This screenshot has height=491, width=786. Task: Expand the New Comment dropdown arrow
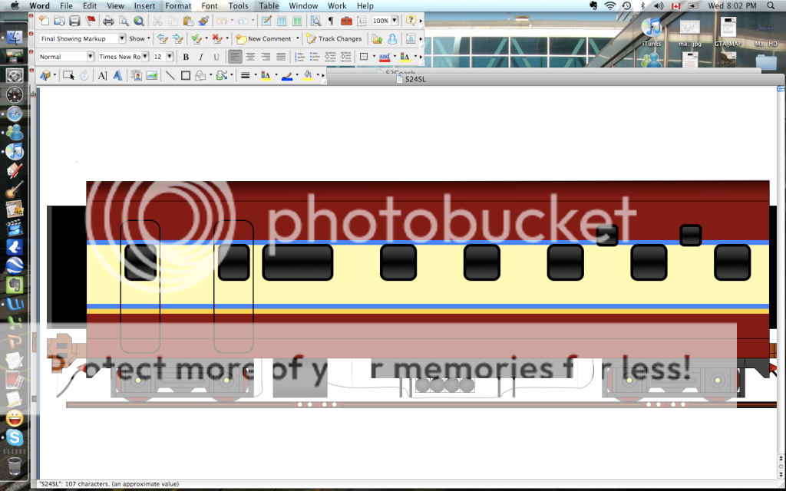(x=297, y=38)
